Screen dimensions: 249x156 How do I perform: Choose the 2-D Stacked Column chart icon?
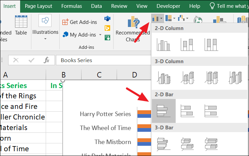click(188, 45)
